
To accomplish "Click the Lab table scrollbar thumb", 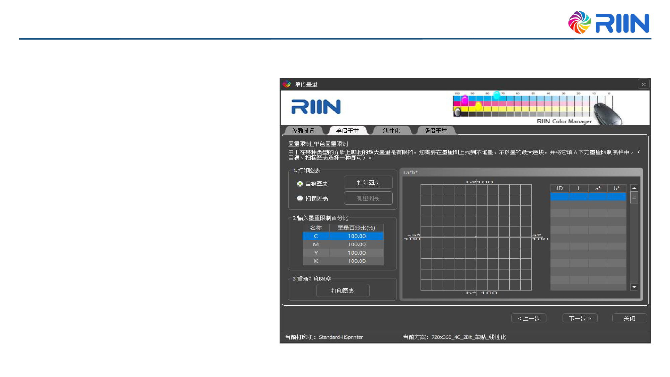I will click(x=634, y=197).
